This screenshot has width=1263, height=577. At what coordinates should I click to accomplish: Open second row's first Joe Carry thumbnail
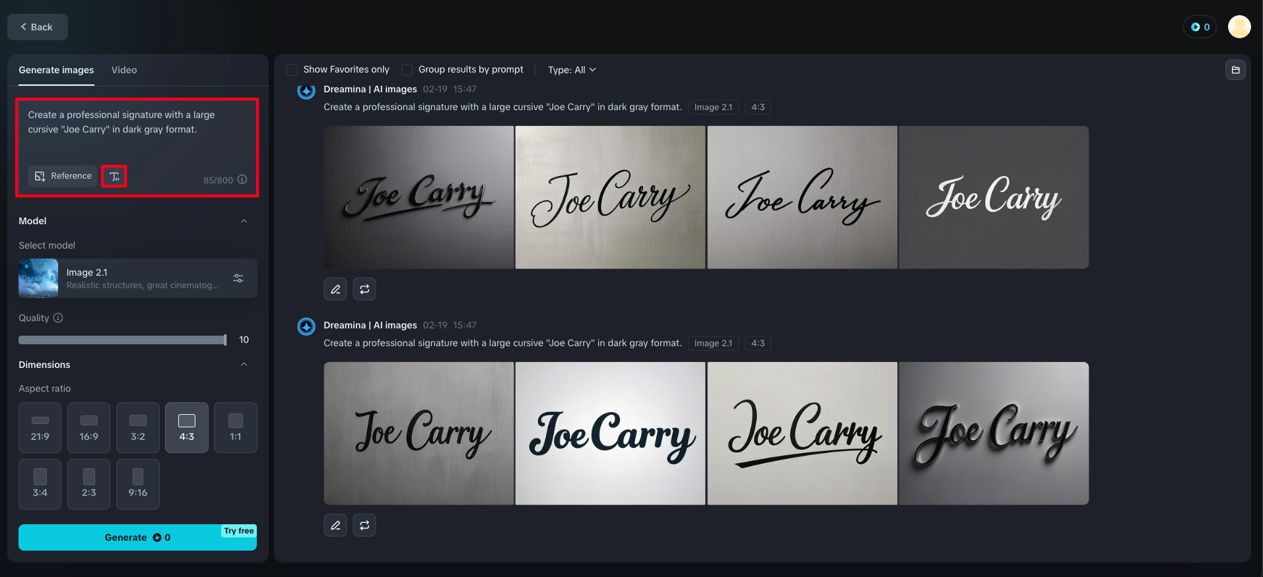tap(419, 433)
